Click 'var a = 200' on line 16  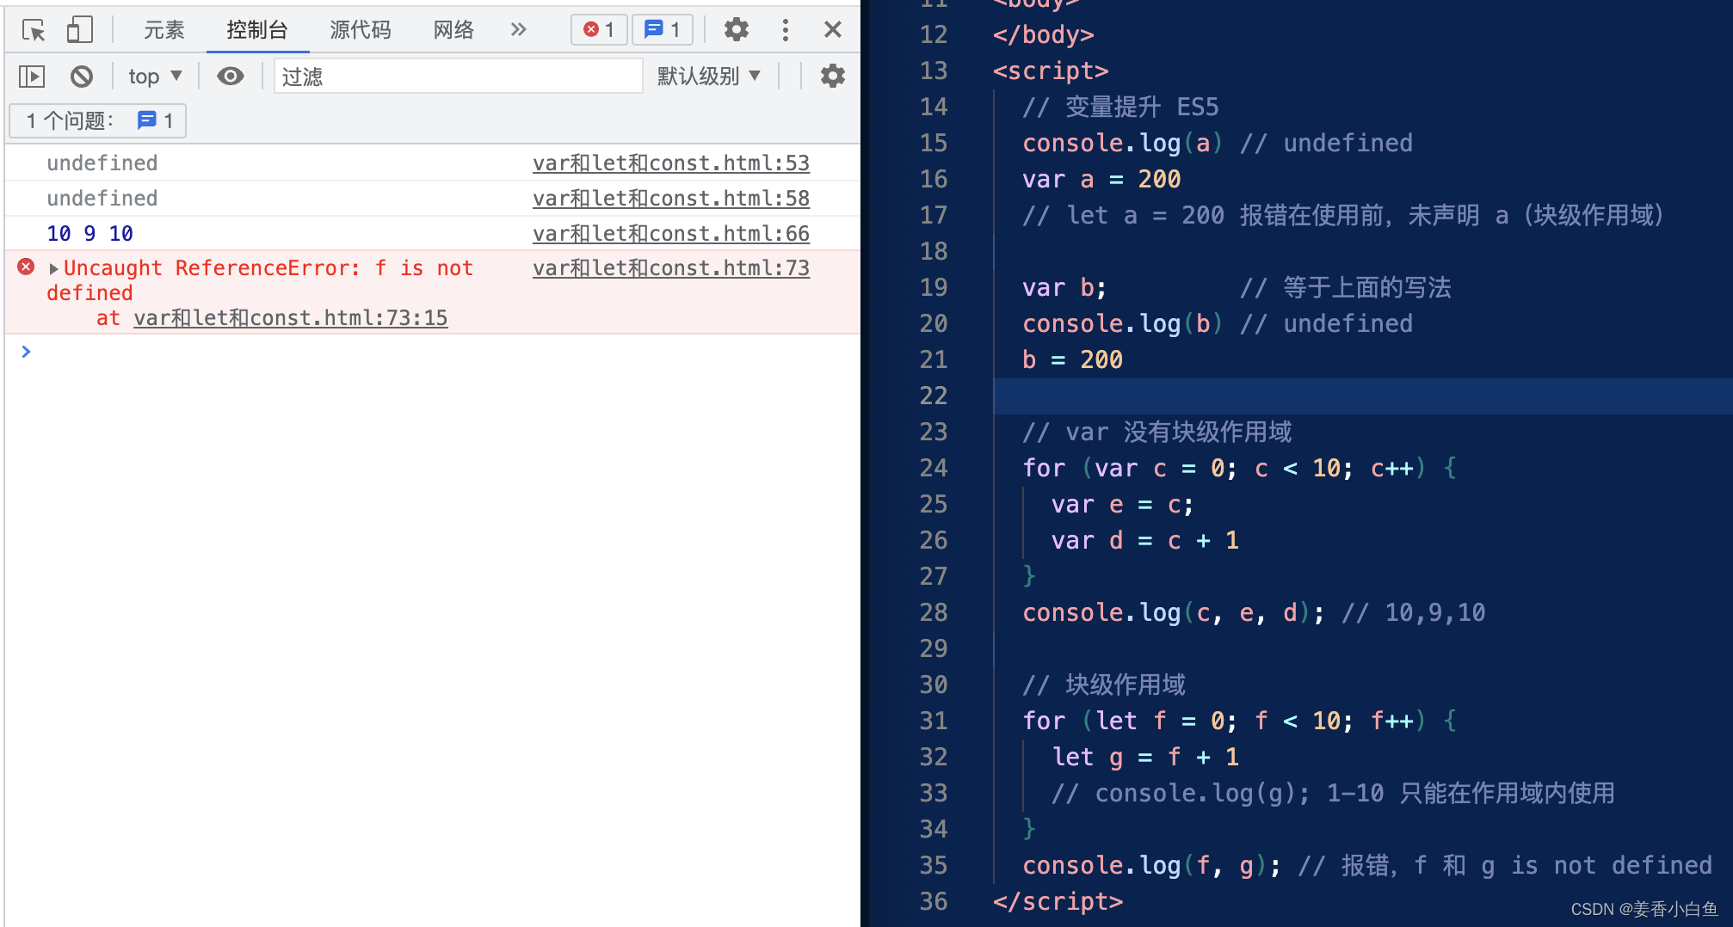pos(1101,179)
